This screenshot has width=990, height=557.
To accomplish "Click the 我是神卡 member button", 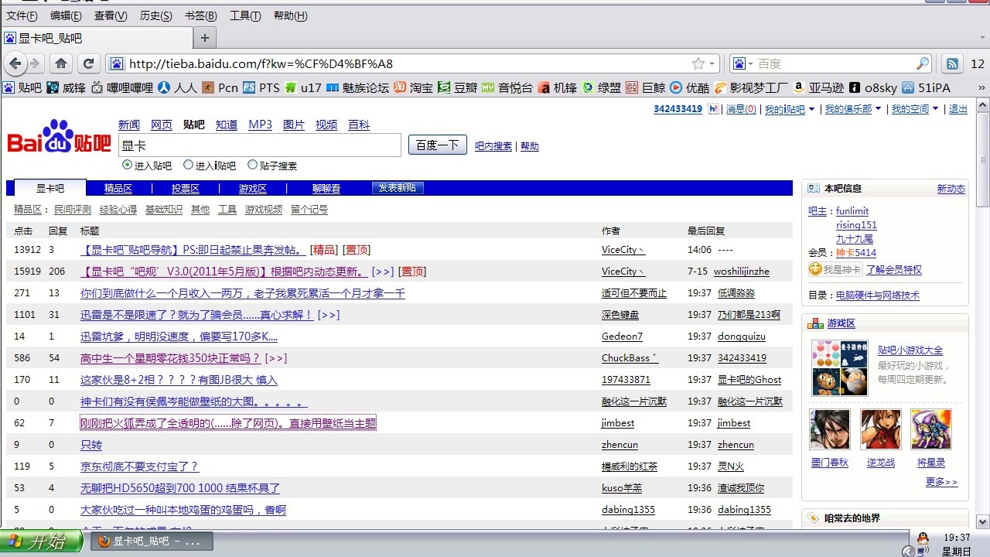I will [x=835, y=269].
